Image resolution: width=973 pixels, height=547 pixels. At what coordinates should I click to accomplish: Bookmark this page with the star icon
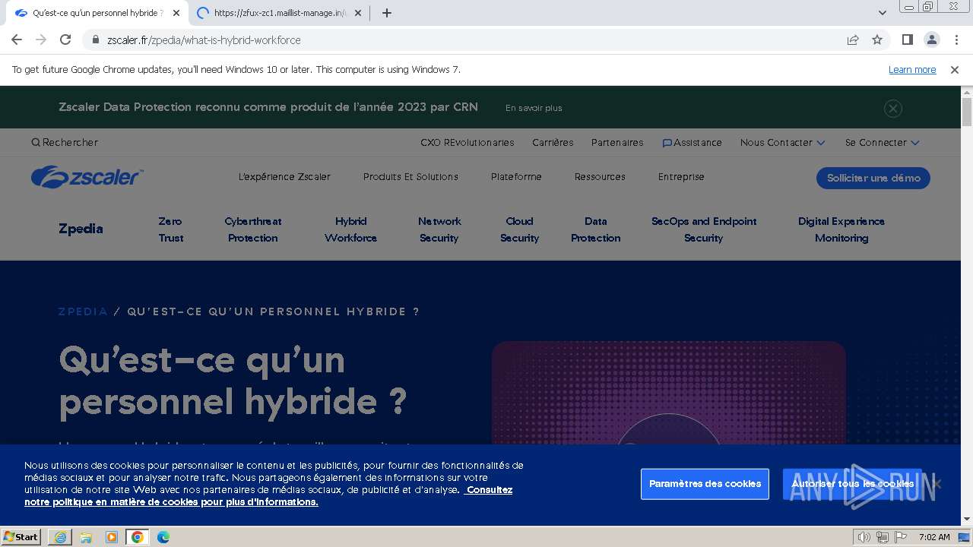[x=877, y=40]
